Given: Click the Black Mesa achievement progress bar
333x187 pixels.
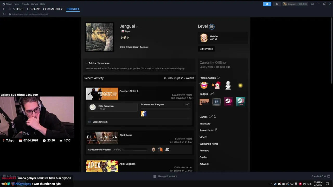Looking at the screenshot, I should 135,150.
